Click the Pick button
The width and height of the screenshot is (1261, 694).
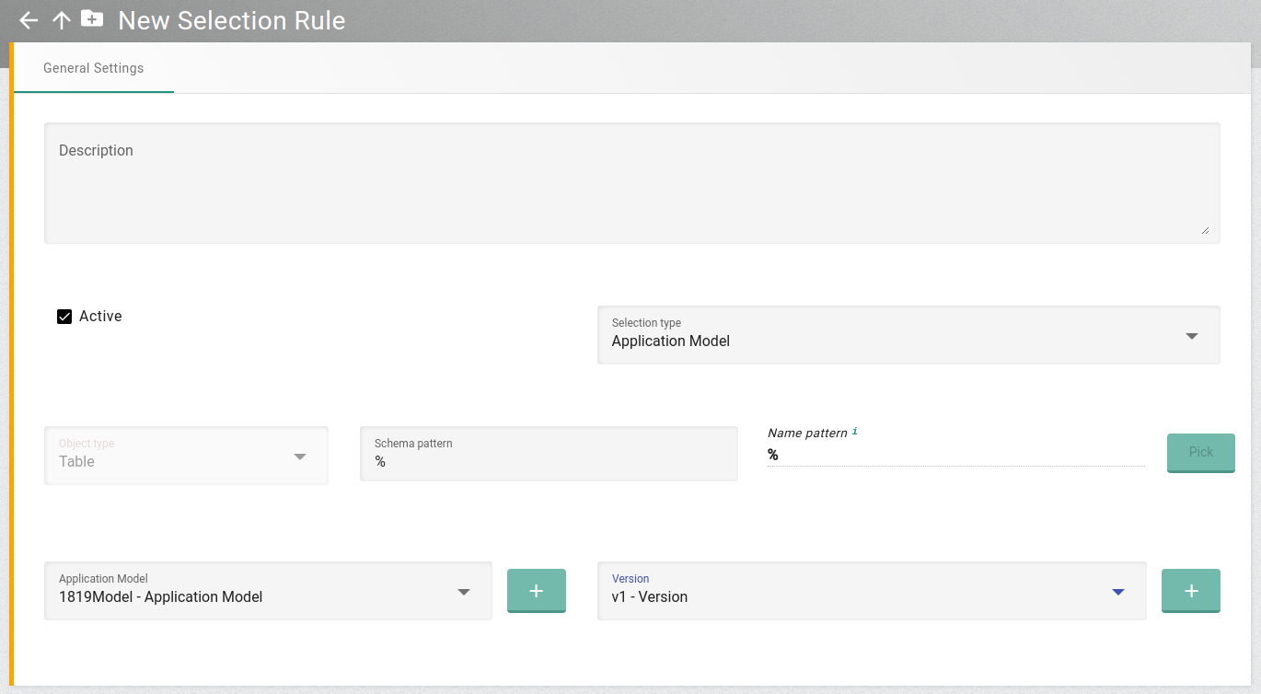click(x=1200, y=452)
